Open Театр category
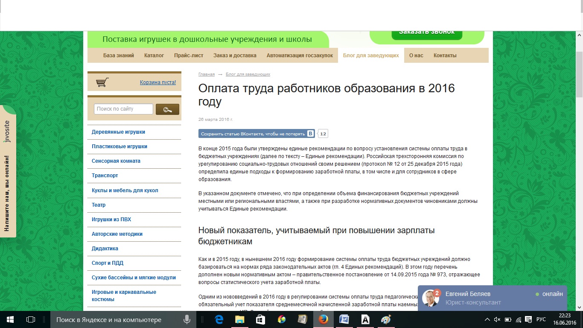 [99, 205]
